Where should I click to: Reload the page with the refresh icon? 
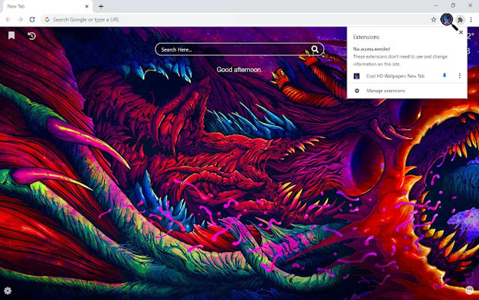32,19
